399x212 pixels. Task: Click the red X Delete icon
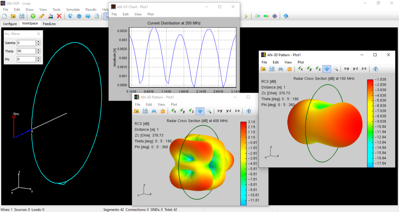tap(59, 16)
